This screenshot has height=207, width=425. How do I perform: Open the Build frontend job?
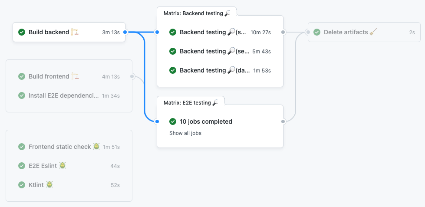coord(49,76)
